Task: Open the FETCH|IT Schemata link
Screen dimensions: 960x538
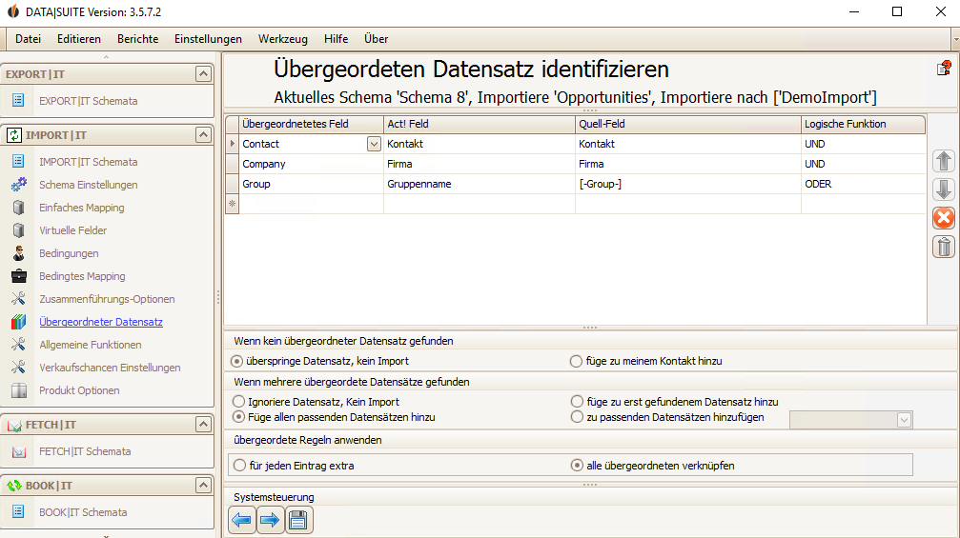Action: (x=85, y=451)
